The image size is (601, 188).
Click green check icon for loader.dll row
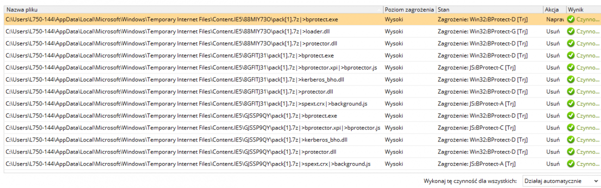point(570,31)
